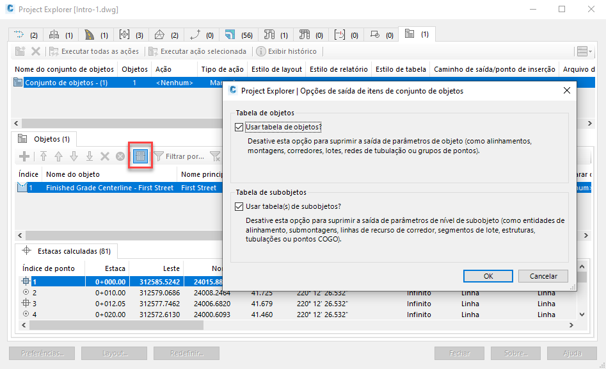Click up scroll arrow of stations table

click(x=582, y=266)
